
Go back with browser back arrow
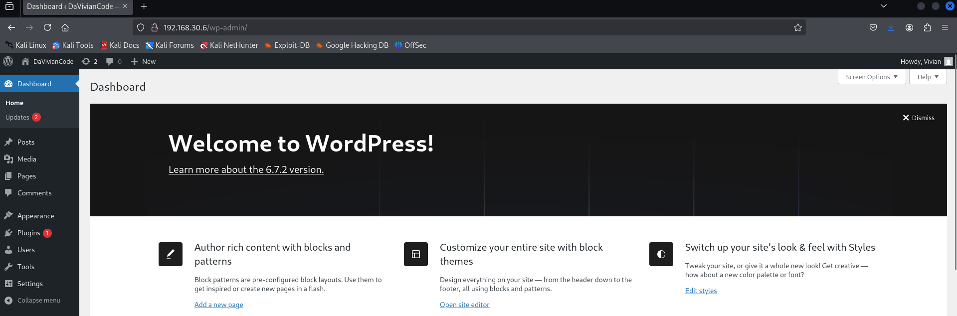(11, 27)
